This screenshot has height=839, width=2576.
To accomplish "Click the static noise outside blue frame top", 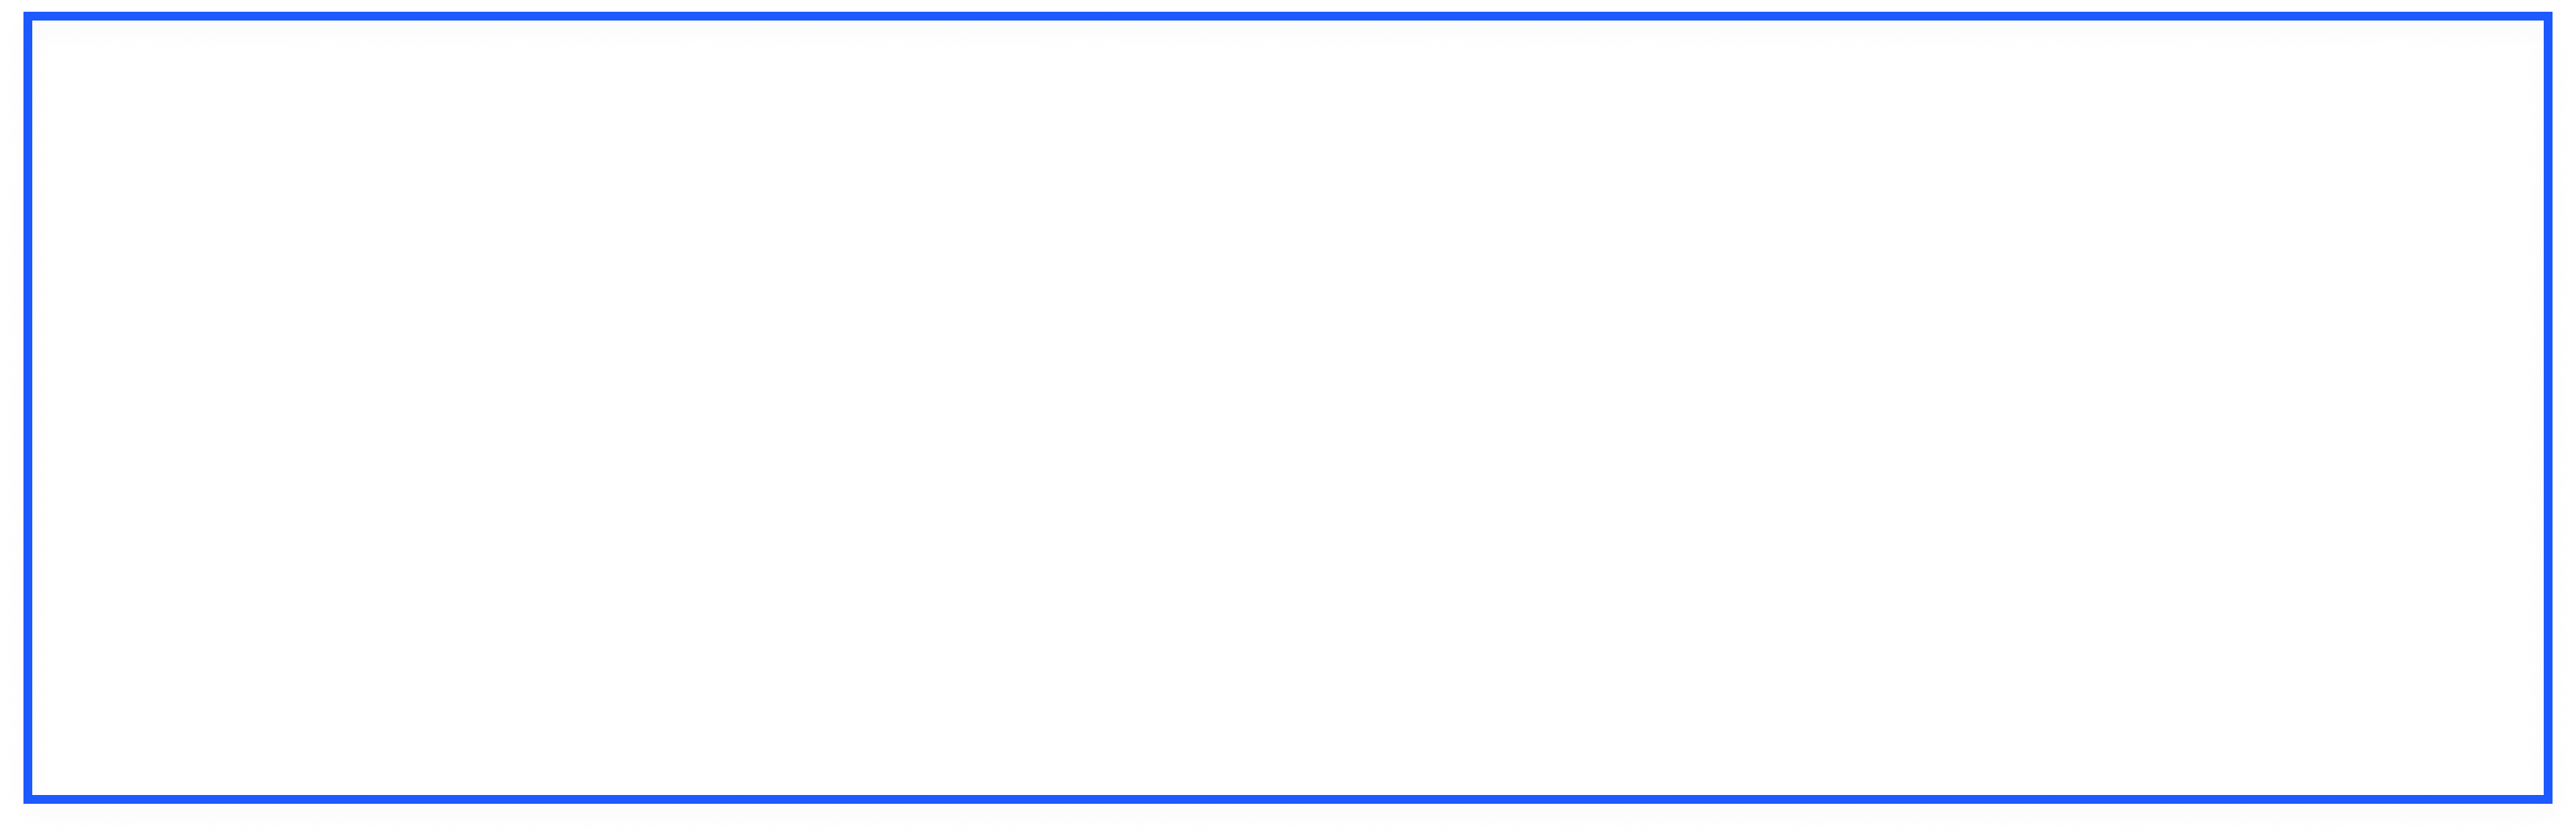I will point(1288,6).
